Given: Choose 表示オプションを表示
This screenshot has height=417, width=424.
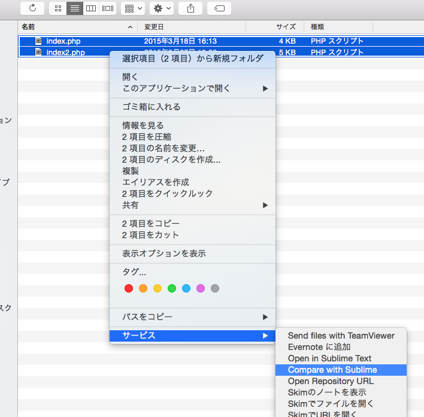Looking at the screenshot, I should coord(192,254).
